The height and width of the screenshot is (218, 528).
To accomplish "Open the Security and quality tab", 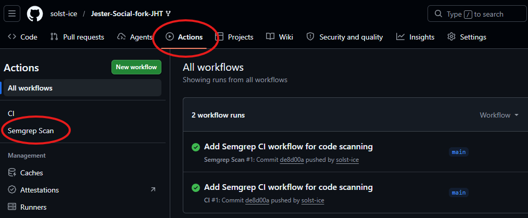I will point(345,37).
